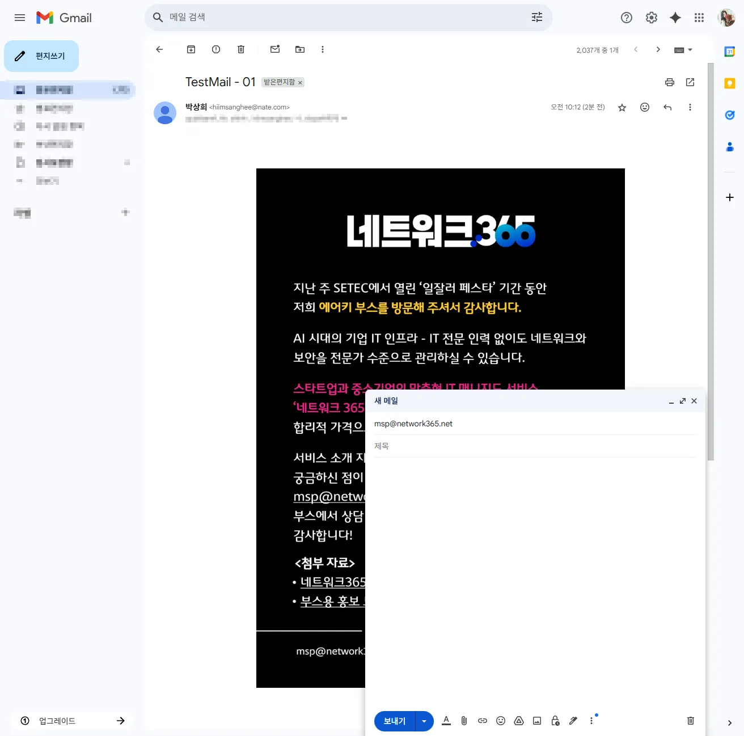
Task: Add an emoji reaction to the email
Action: 645,107
